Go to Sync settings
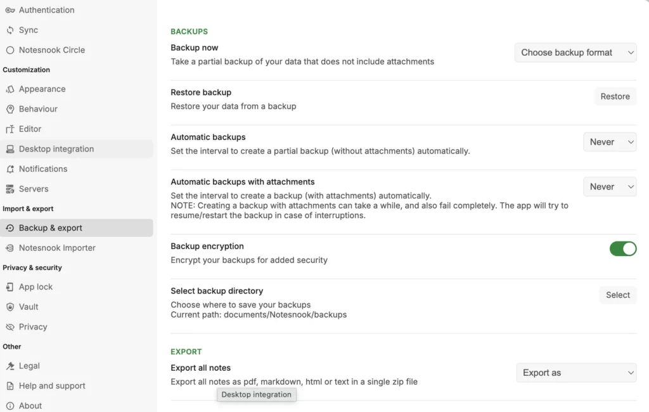Screen dimensions: 649x412 pyautogui.click(x=77, y=30)
